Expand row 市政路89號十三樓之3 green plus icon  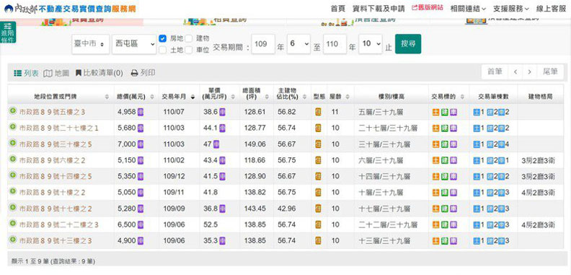pos(13,240)
